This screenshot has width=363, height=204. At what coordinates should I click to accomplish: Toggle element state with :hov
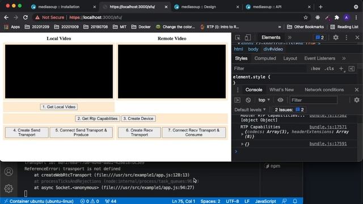315,69
